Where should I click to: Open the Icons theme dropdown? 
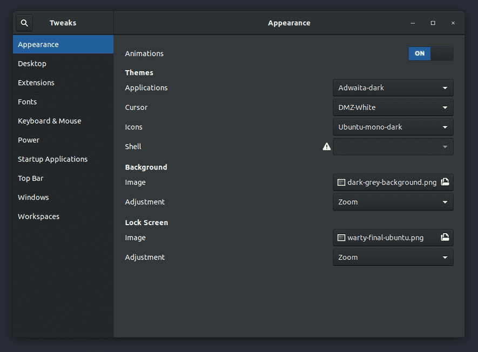coord(393,127)
